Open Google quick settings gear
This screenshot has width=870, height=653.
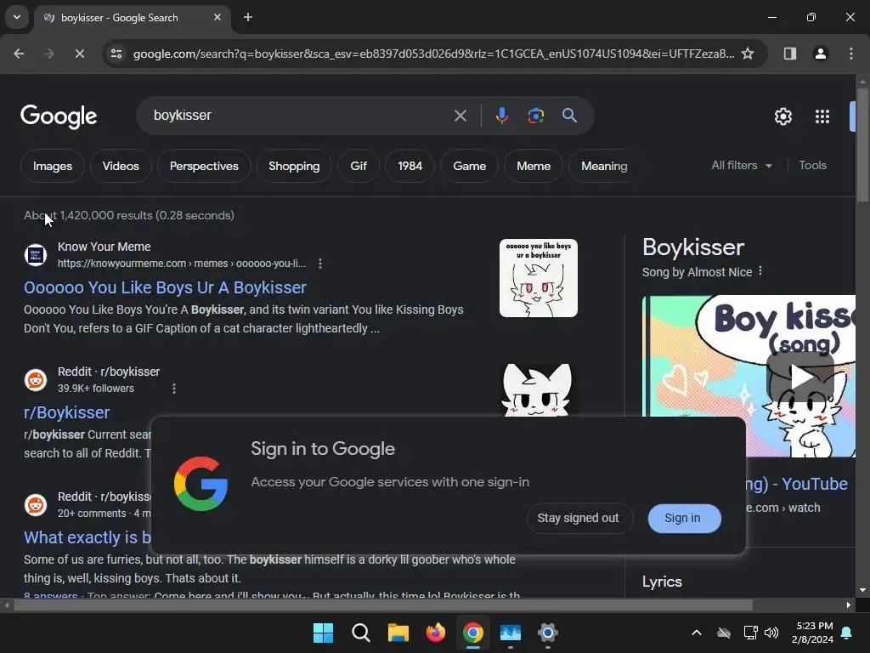tap(782, 116)
